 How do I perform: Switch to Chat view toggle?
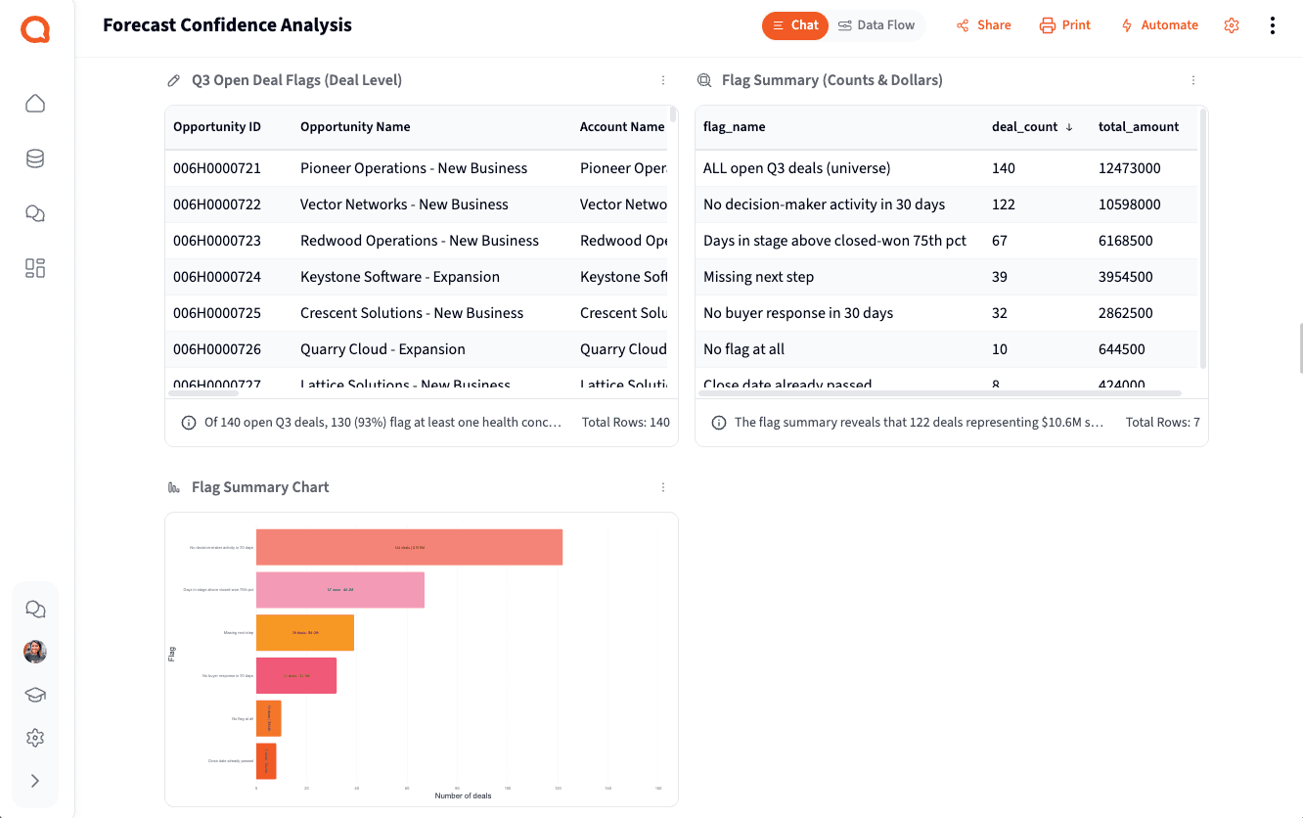794,25
